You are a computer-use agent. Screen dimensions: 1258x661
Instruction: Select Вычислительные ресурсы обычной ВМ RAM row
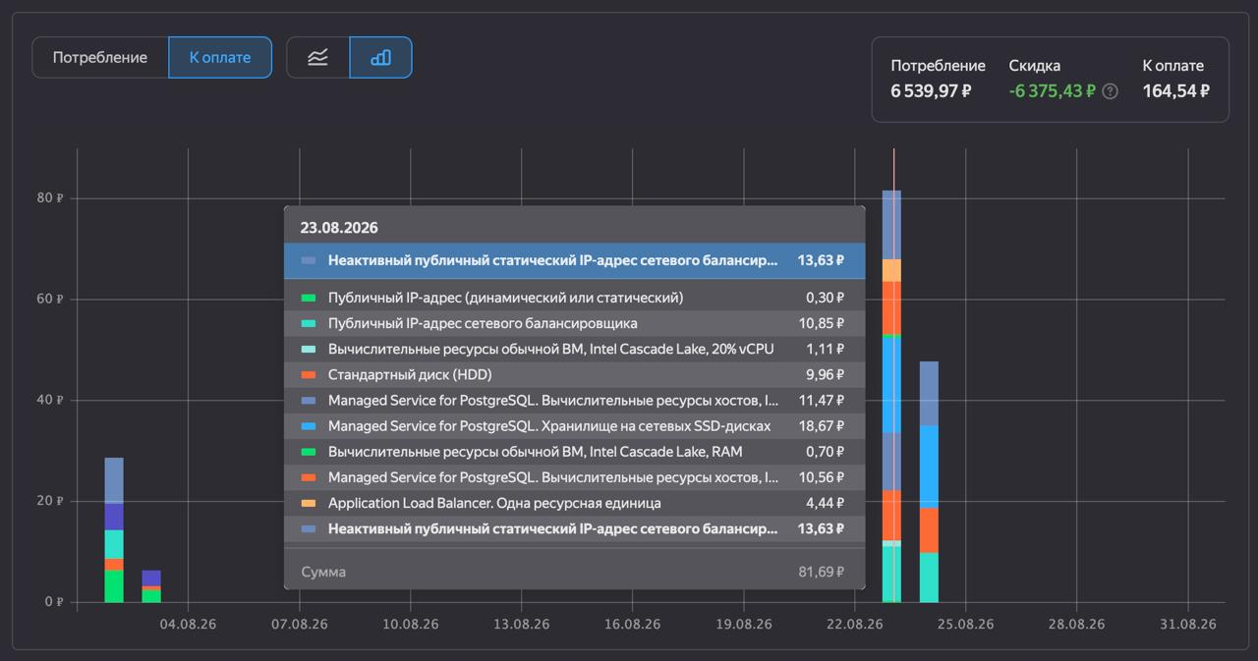pos(575,452)
